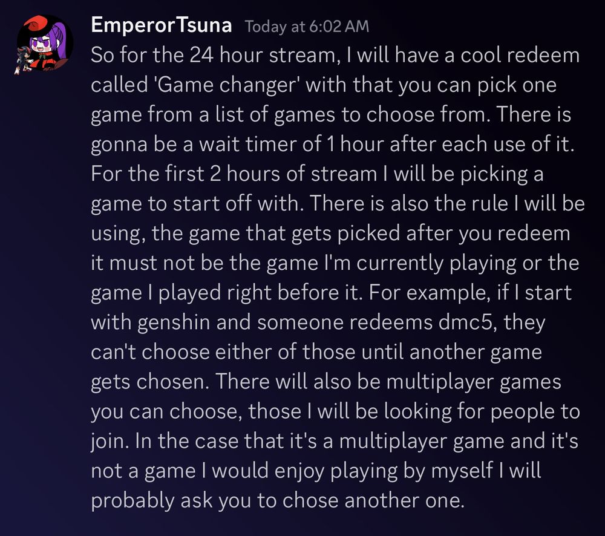Click the small Shadow character on avatar

pos(23,59)
